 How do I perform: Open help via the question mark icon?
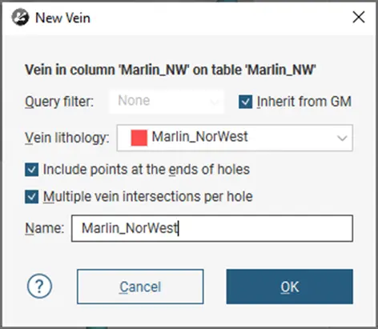click(x=39, y=287)
